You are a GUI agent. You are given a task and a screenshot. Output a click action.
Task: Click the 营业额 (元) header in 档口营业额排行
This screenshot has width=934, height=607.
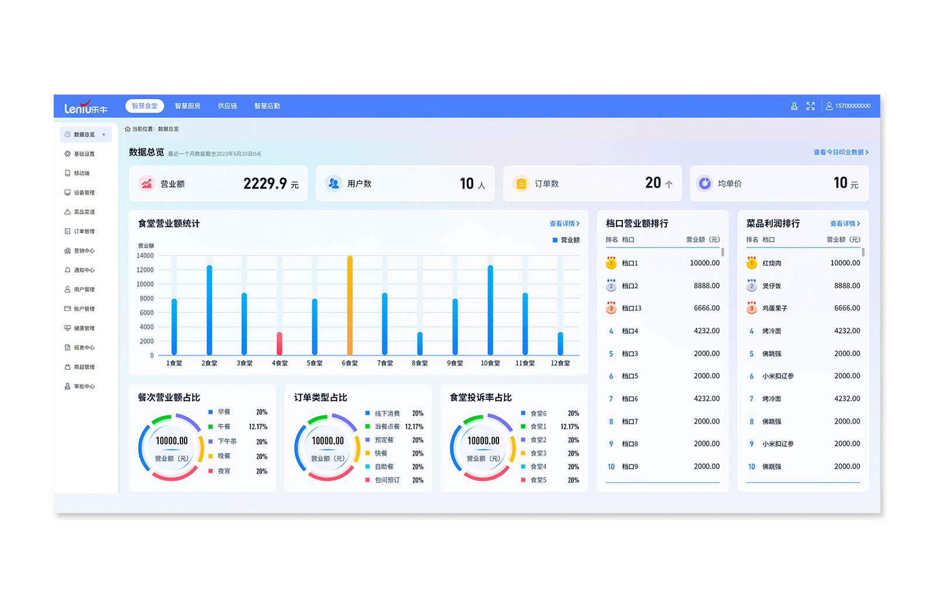point(703,240)
